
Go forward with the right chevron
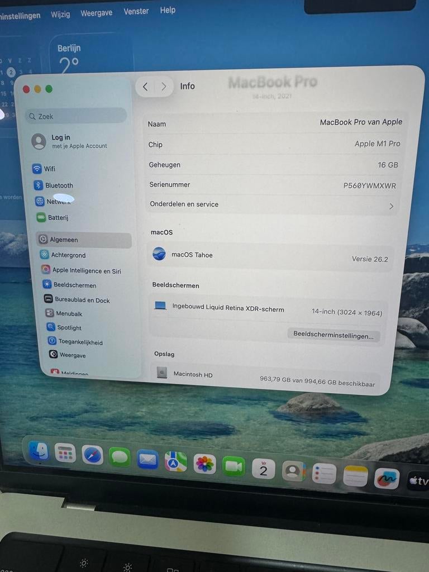[164, 87]
